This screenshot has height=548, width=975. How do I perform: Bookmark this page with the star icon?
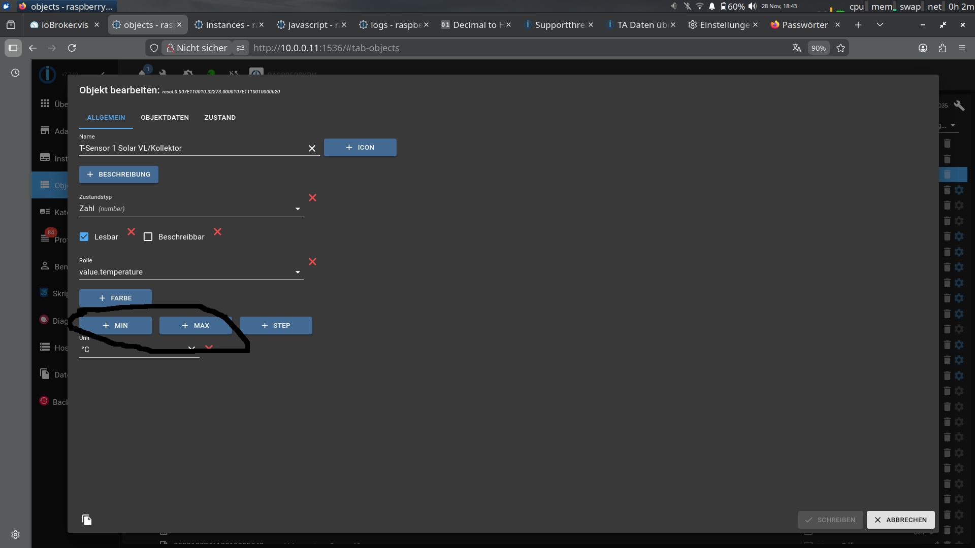coord(841,48)
